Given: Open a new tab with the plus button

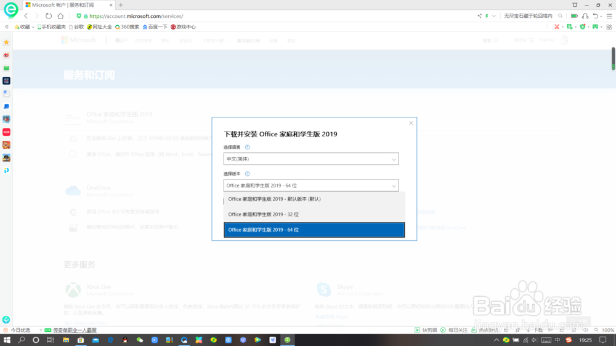Looking at the screenshot, I should pyautogui.click(x=121, y=5).
